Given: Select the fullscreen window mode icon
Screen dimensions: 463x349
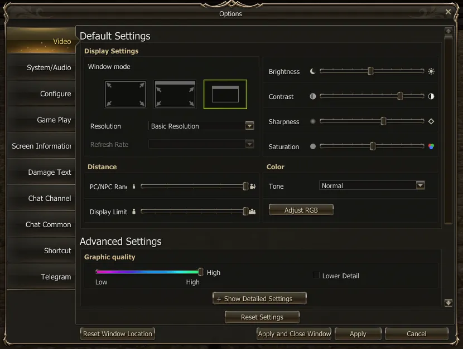Looking at the screenshot, I should (126, 94).
